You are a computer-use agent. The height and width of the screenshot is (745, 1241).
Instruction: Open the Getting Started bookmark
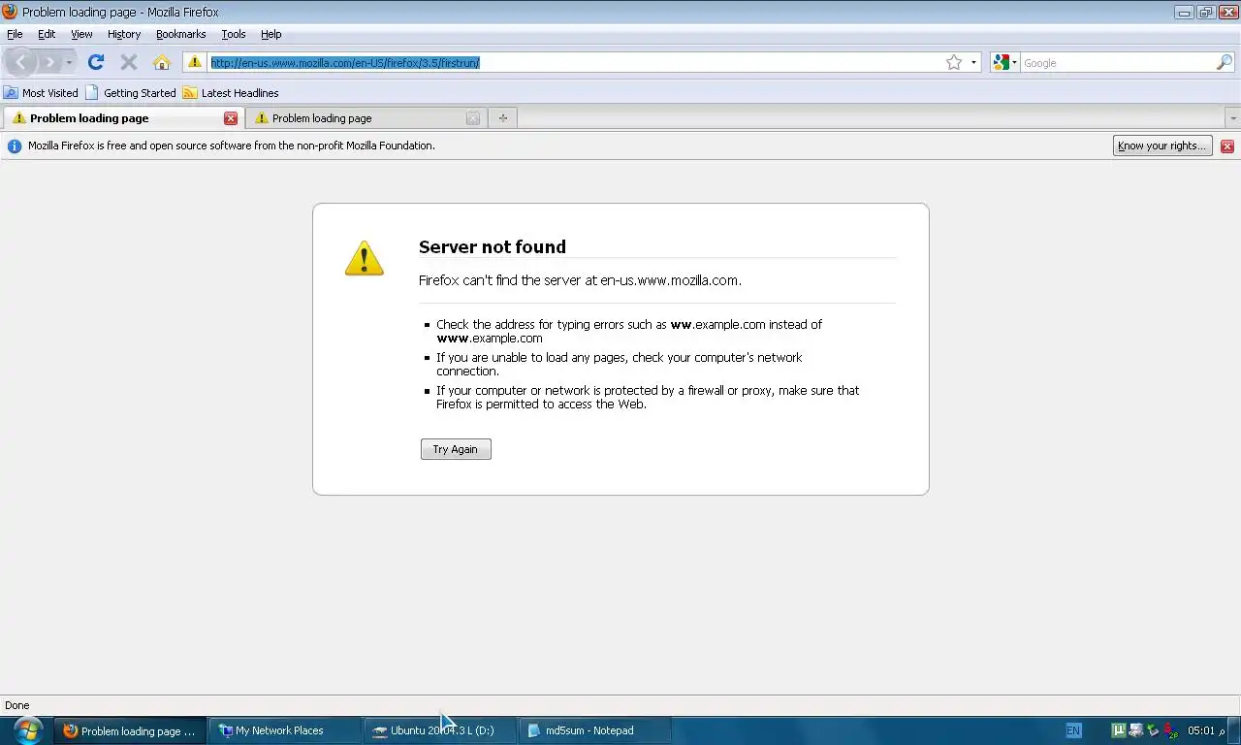click(x=131, y=93)
